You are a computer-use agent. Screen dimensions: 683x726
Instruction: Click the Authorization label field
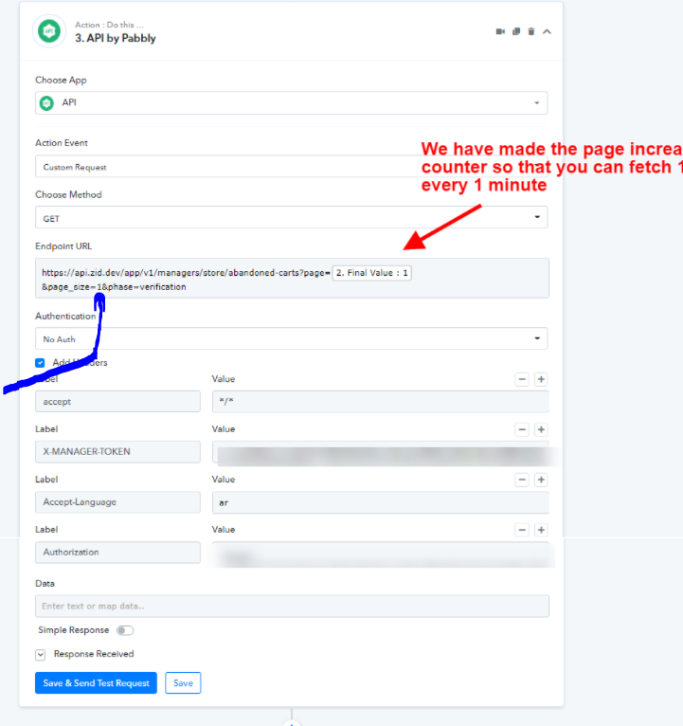(117, 553)
